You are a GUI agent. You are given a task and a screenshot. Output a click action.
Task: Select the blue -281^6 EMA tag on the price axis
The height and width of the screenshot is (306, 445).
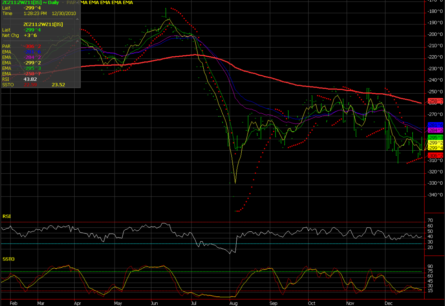[x=435, y=125]
